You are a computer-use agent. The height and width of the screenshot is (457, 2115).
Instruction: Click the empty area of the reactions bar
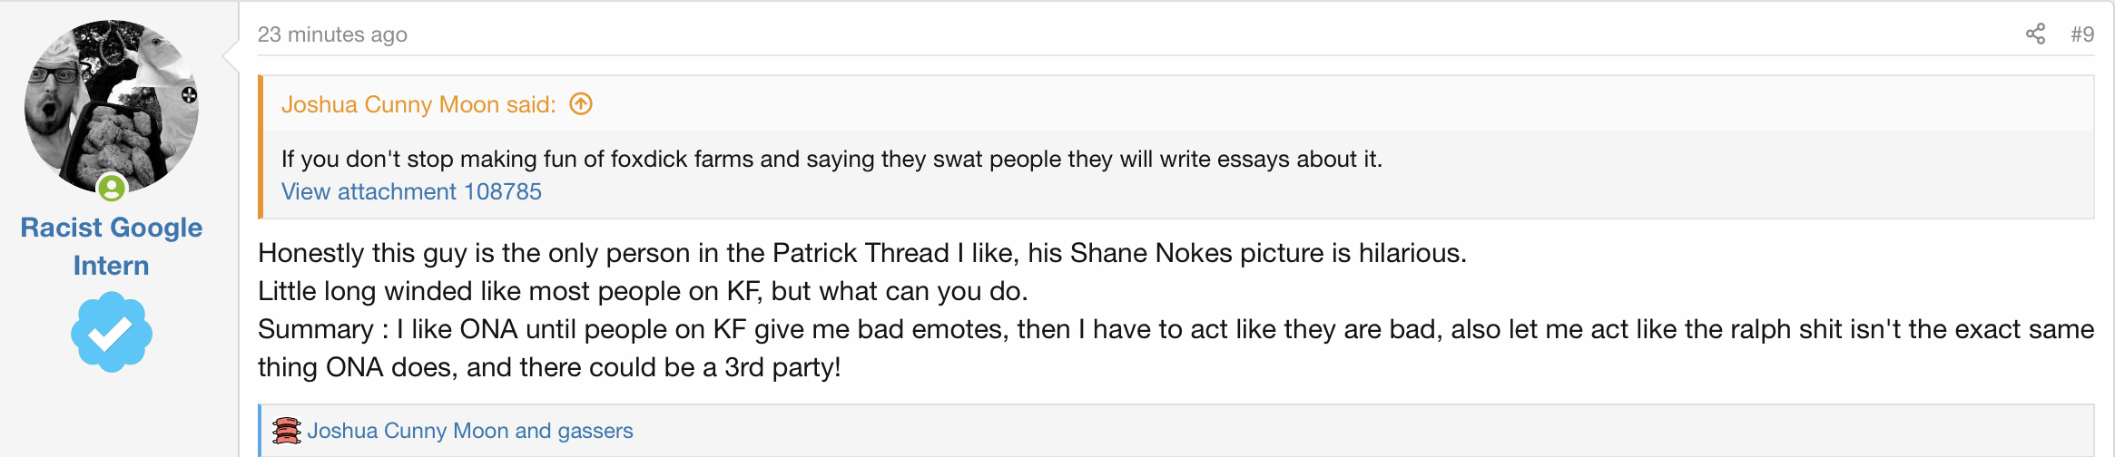coord(1362,431)
